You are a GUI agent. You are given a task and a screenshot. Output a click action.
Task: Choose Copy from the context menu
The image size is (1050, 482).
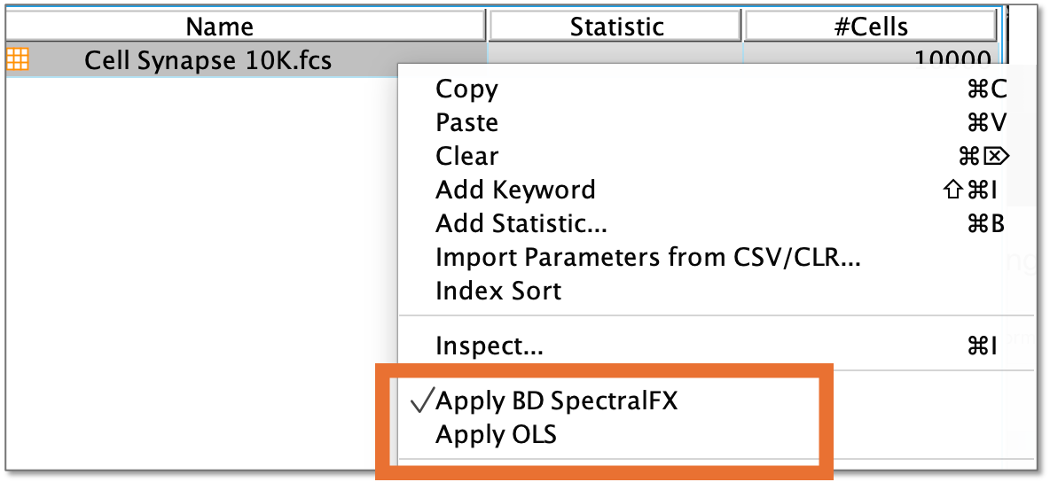click(467, 89)
